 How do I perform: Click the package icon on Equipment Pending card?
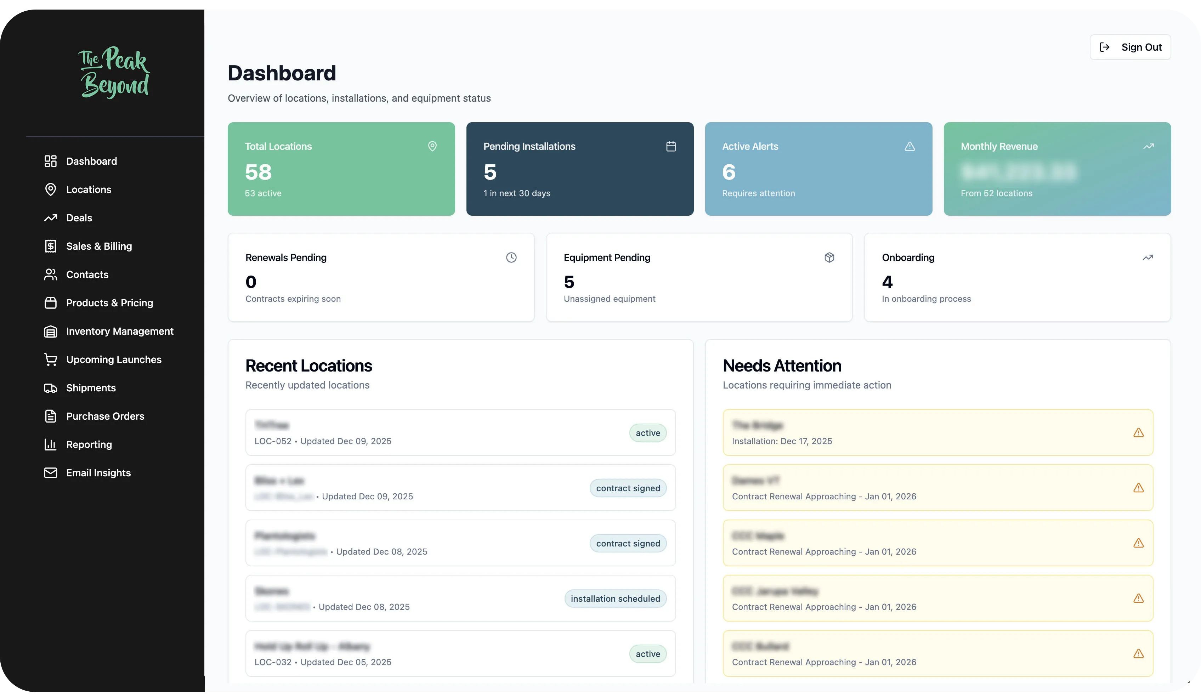click(x=829, y=257)
